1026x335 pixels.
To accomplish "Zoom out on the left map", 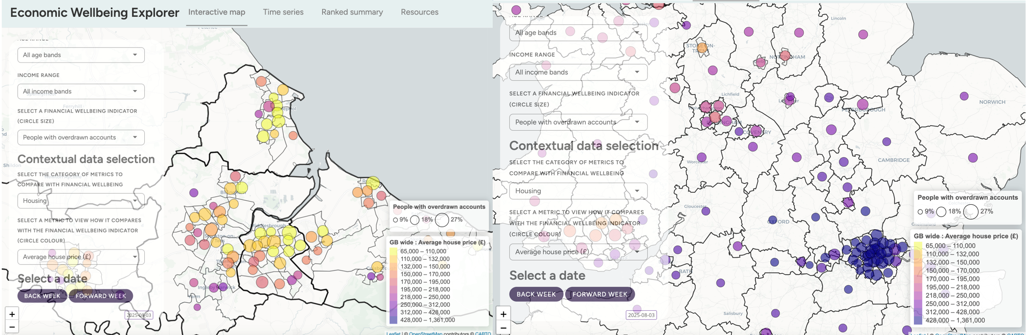I will pos(12,327).
